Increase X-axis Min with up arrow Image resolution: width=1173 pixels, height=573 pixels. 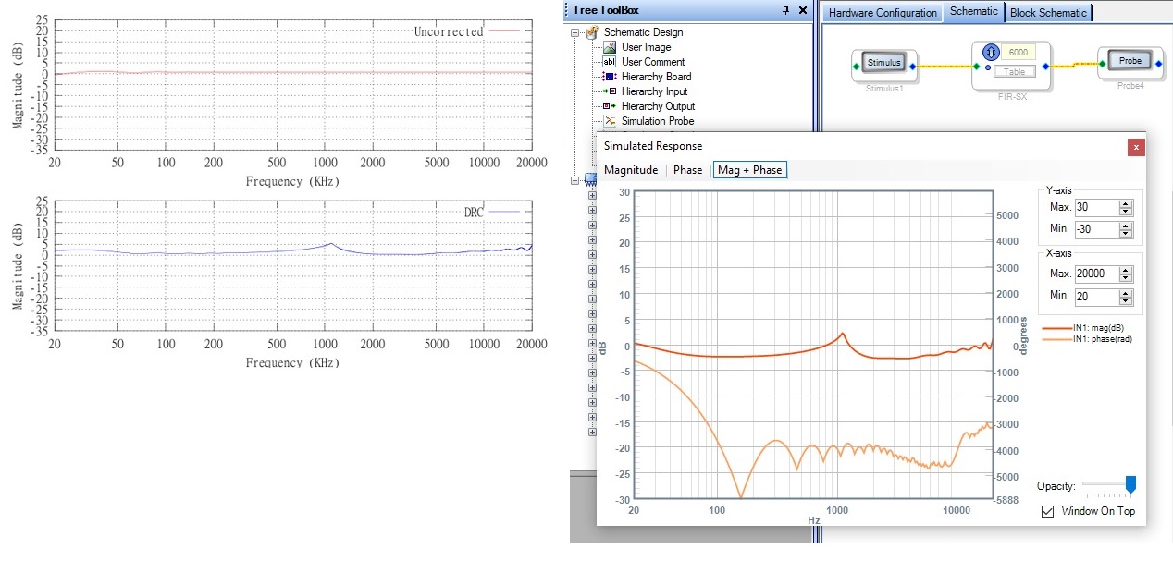(x=1125, y=292)
